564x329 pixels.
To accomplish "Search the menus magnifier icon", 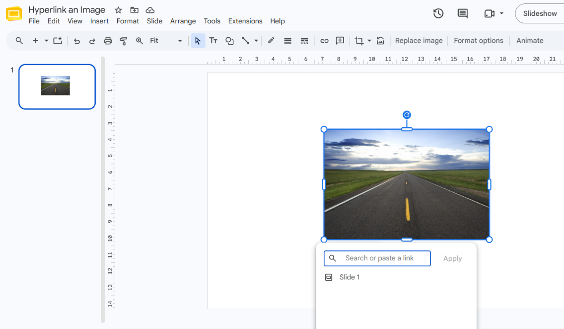I will (19, 41).
